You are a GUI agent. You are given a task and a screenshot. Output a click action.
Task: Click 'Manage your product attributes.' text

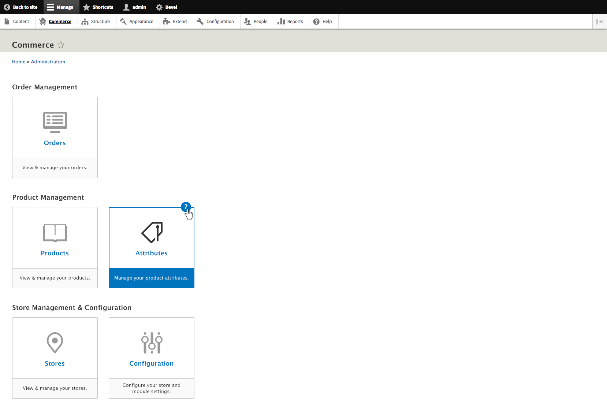[x=152, y=278]
